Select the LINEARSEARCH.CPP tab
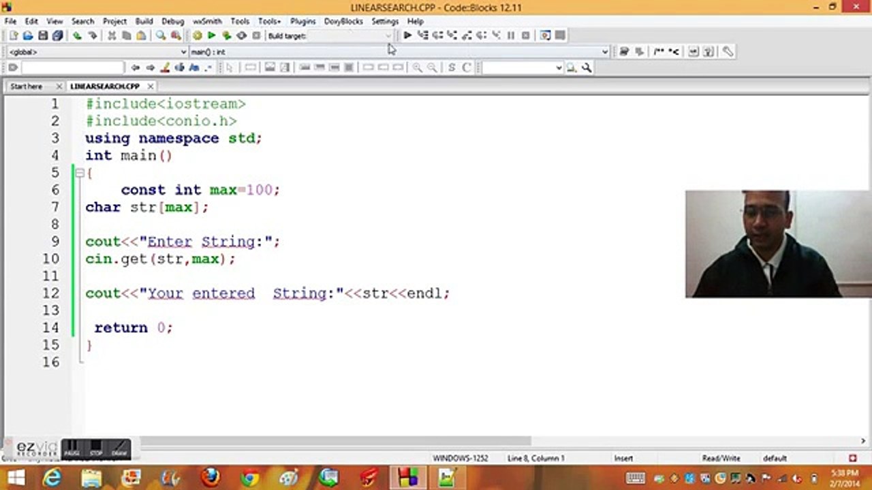Screen dimensions: 872x490 (x=104, y=86)
